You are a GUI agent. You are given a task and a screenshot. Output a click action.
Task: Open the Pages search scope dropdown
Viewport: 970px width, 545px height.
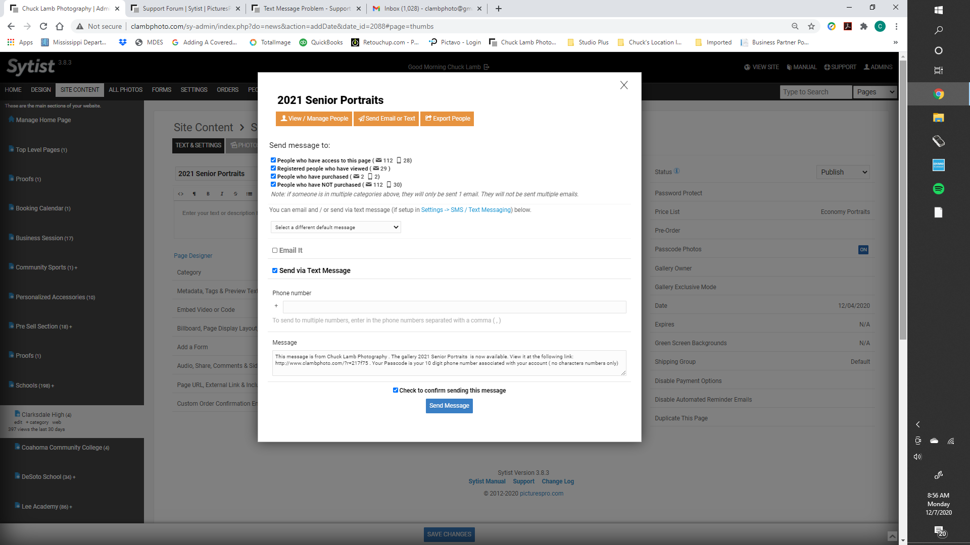pyautogui.click(x=876, y=92)
